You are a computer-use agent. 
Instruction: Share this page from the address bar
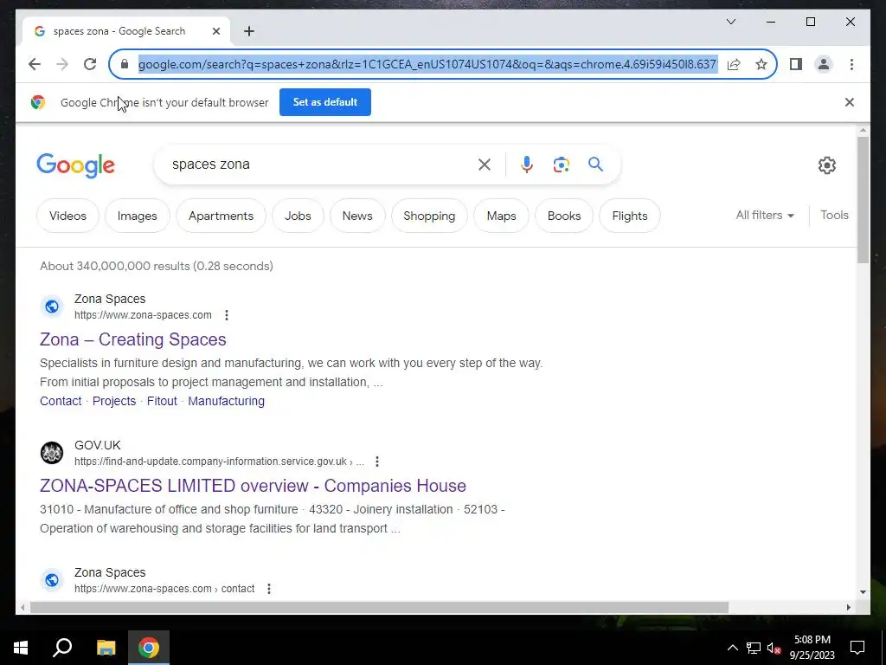(734, 64)
